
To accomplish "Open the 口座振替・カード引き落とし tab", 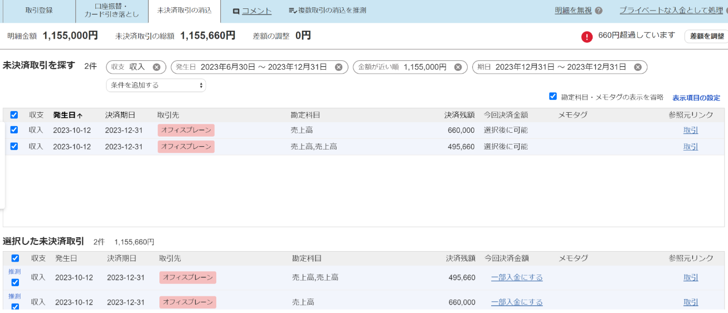I will click(112, 11).
